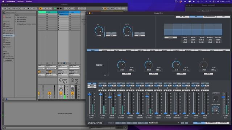This screenshot has height=130, width=232.
Task: Mute MIC 1 input in Voxpat Pro
Action: pyautogui.click(x=111, y=35)
